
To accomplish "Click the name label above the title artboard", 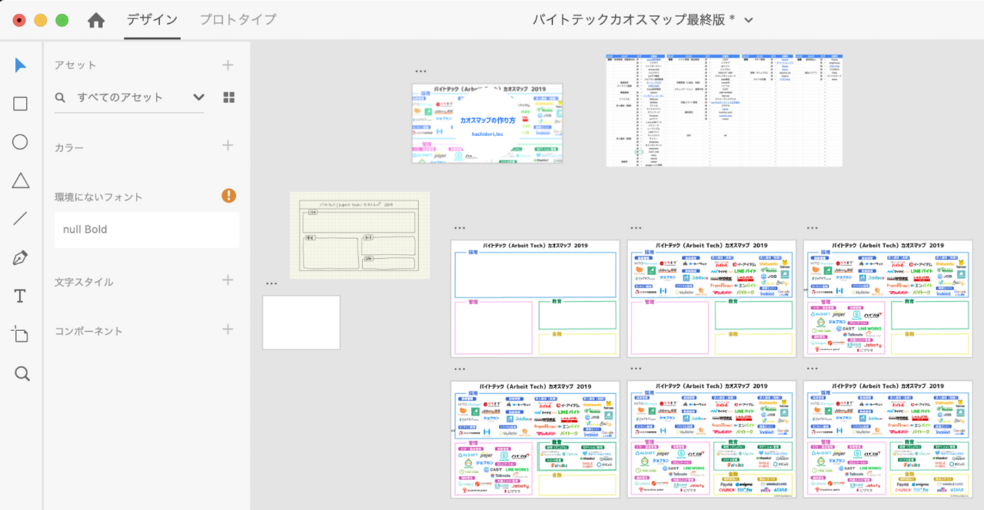I will tap(420, 72).
